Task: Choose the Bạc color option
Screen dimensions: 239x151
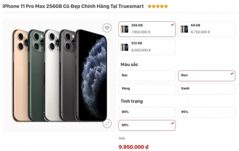Action: [147, 76]
